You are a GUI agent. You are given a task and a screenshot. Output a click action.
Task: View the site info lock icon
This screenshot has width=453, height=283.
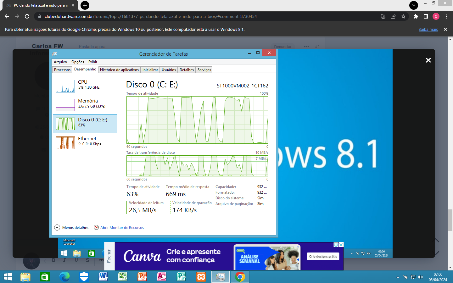coord(39,16)
